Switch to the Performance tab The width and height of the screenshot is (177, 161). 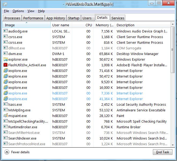pyautogui.click(x=33, y=18)
